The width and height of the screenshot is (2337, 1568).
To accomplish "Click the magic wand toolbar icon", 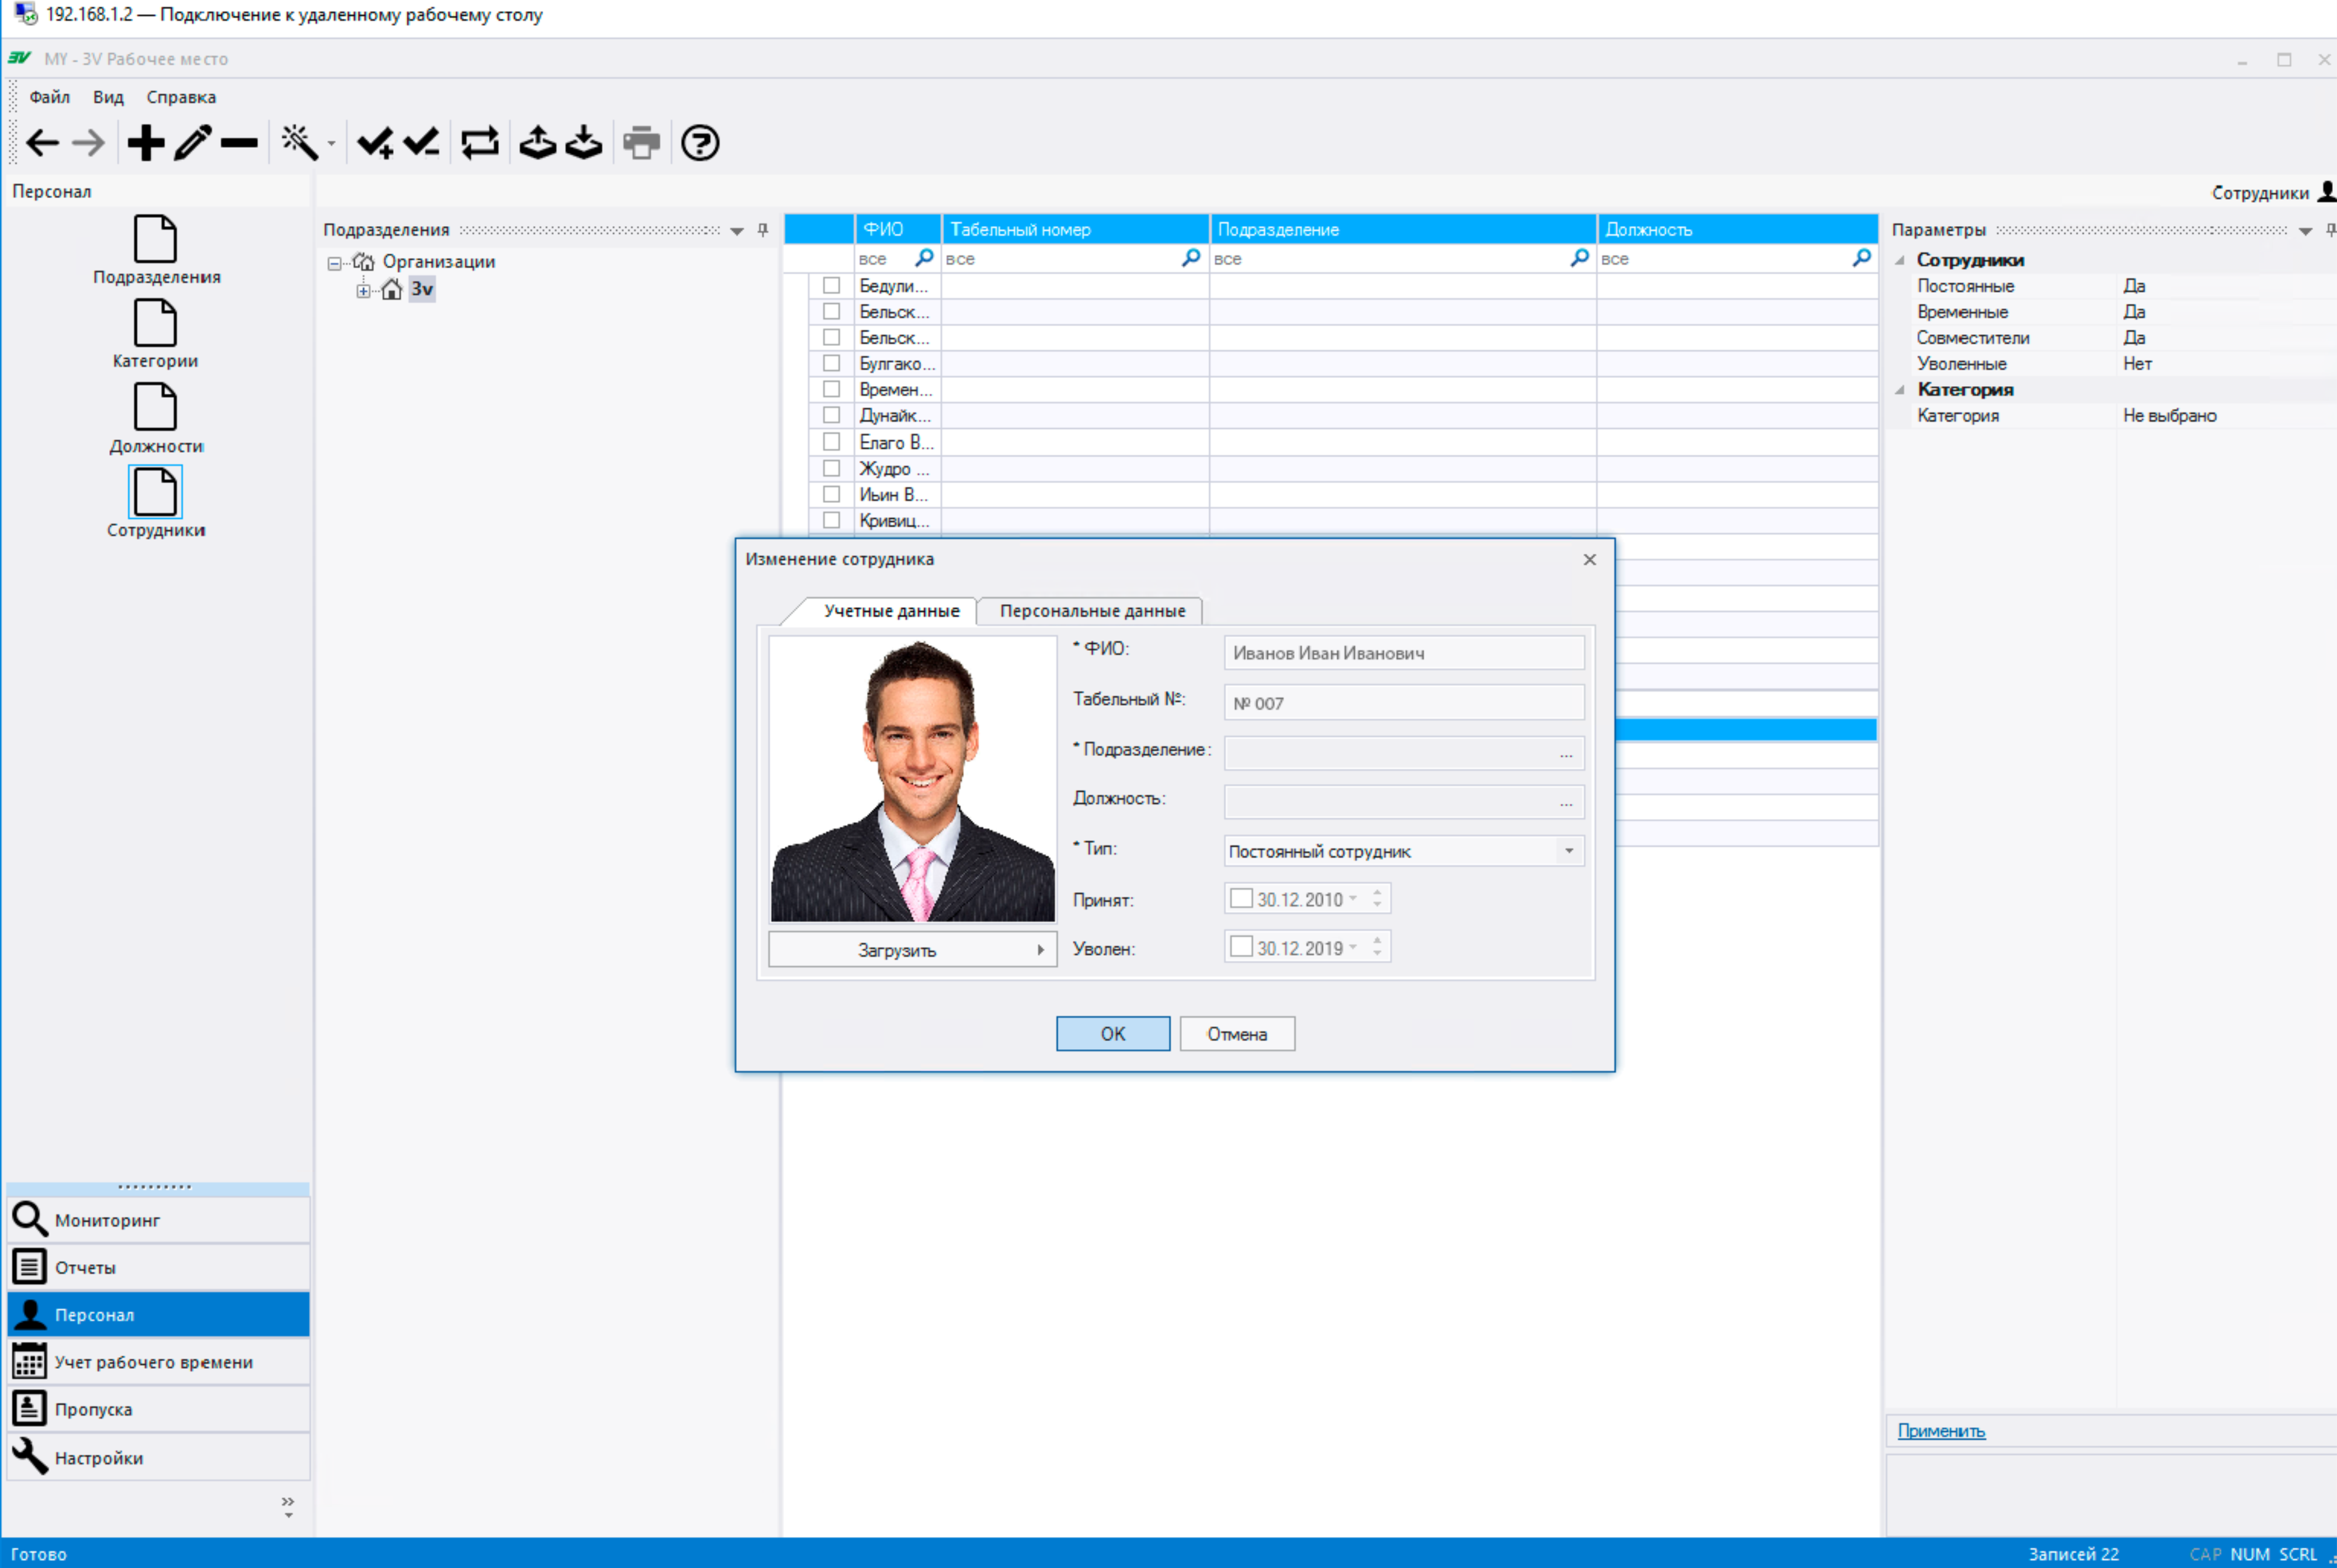I will click(299, 143).
